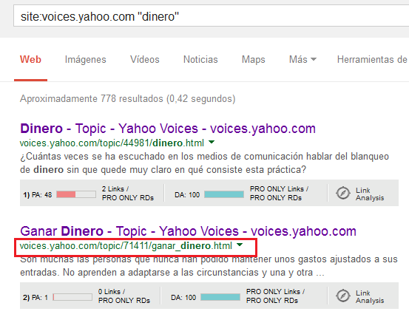This screenshot has height=317, width=409.
Task: Click '0 Links / PRO ONLY RDs' text
Action: pyautogui.click(x=124, y=296)
